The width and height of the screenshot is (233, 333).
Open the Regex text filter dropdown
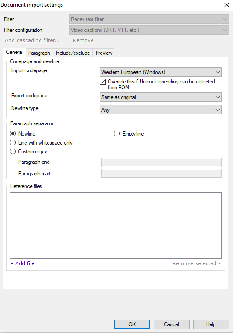pyautogui.click(x=149, y=19)
